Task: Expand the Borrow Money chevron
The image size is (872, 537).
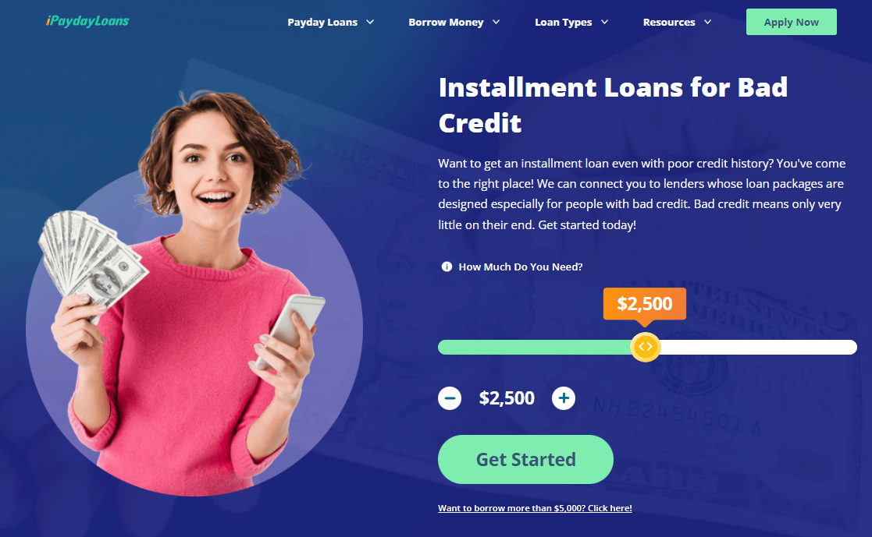Action: point(496,23)
